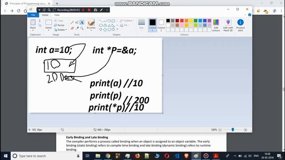Choose the Rounded rectangle shape
The width and height of the screenshot is (285, 160).
pos(101,25)
